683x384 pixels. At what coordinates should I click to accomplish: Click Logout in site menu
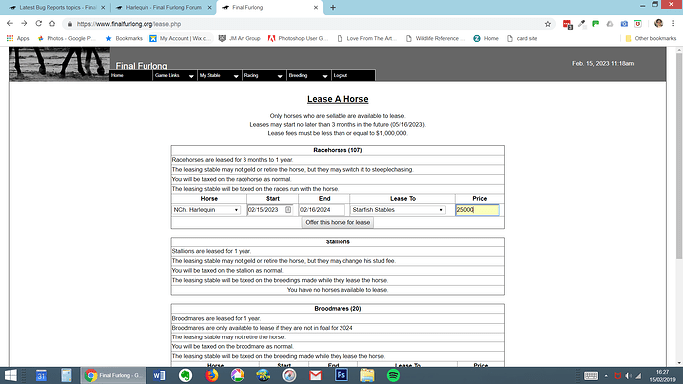pyautogui.click(x=352, y=76)
